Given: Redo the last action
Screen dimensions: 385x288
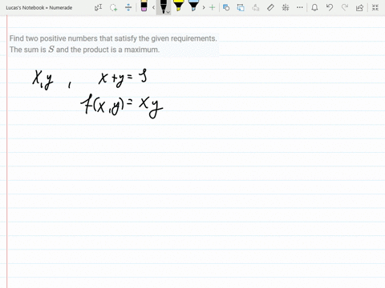Looking at the screenshot, I should point(345,7).
